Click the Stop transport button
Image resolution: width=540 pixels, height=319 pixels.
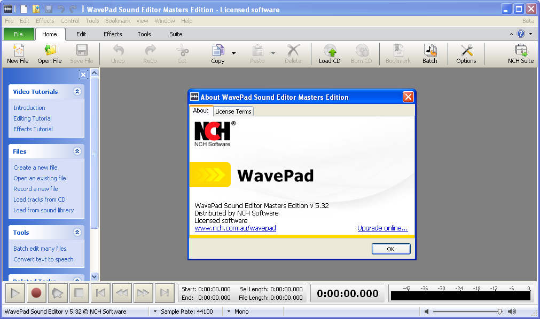coord(79,293)
